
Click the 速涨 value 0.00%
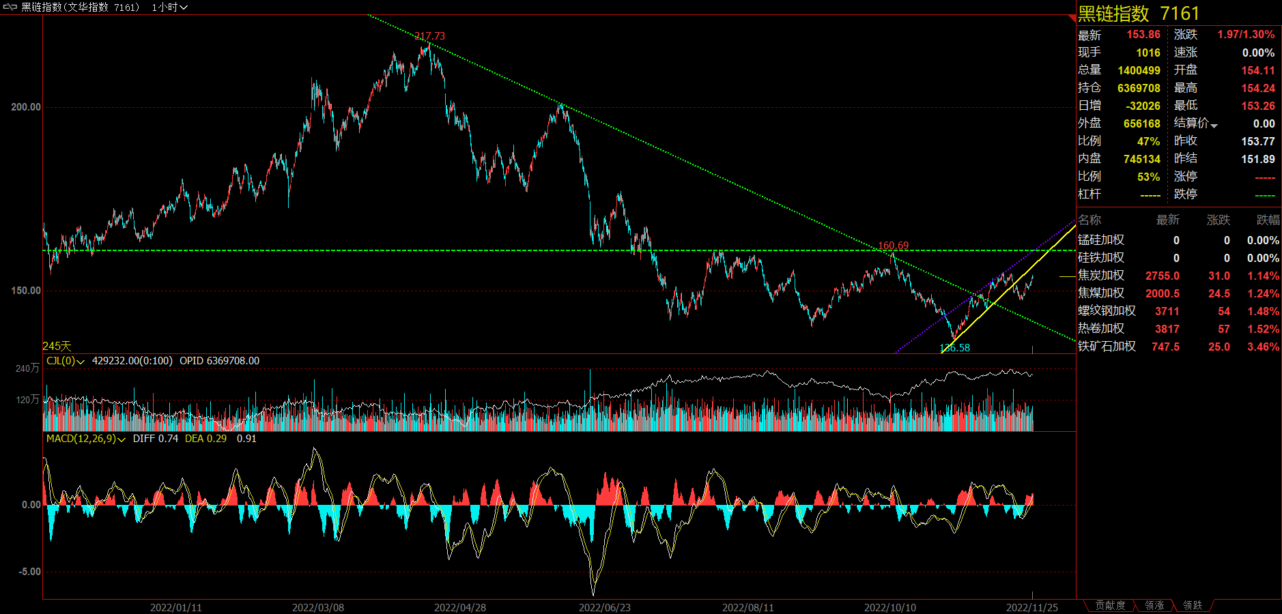(x=1258, y=53)
